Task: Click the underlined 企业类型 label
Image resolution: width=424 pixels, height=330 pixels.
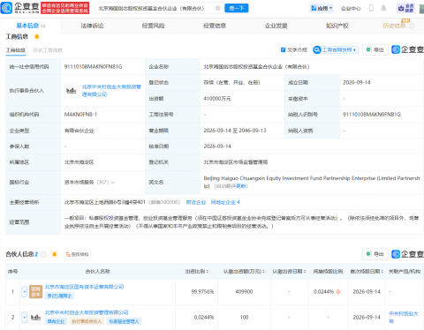Action: coord(19,131)
